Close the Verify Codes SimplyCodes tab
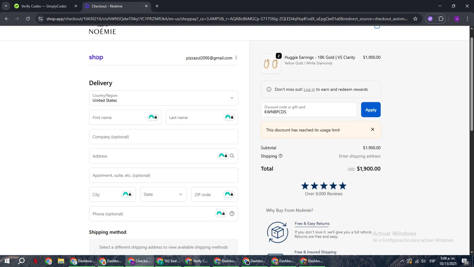 [76, 6]
